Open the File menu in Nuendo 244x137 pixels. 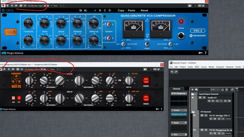[171, 67]
